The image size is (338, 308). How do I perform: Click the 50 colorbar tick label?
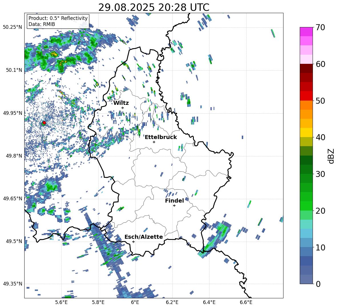[320, 101]
